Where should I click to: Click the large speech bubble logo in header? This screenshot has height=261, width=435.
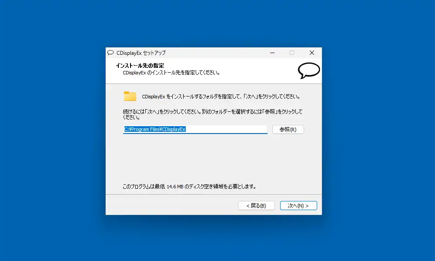(309, 70)
